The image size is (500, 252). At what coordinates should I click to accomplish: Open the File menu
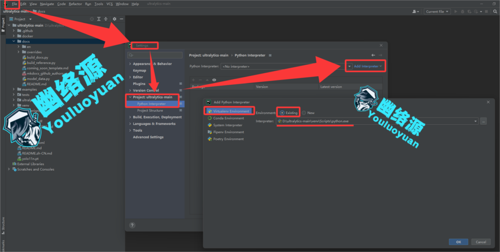click(x=14, y=4)
